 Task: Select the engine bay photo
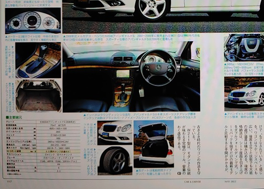[x=244, y=48]
